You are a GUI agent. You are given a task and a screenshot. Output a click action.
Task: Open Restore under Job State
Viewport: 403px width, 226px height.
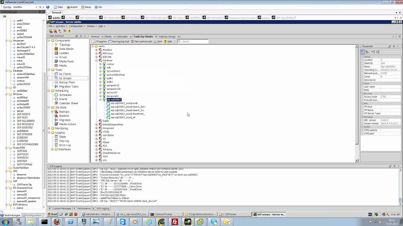pos(64,116)
